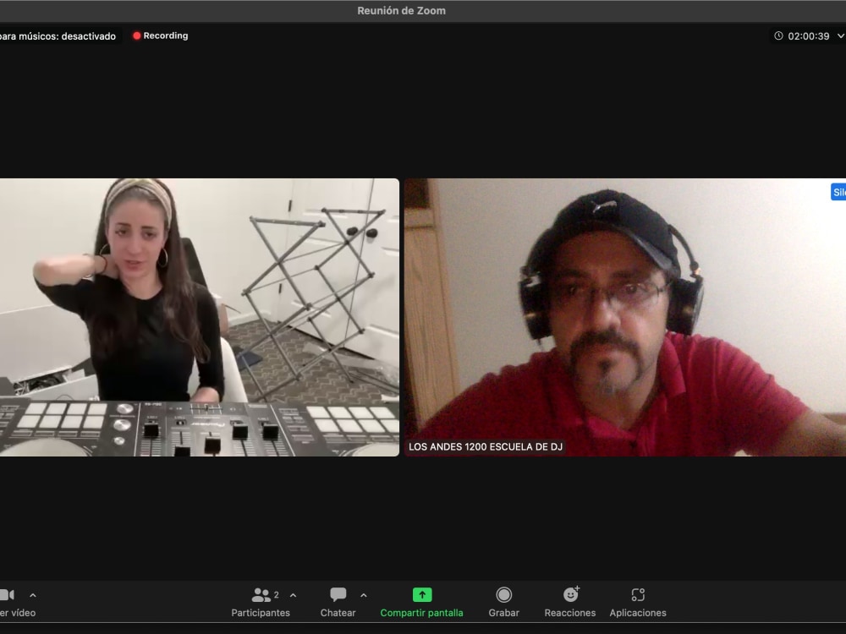Click the Participantes label text
Viewport: 846px width, 634px height.
tap(261, 613)
